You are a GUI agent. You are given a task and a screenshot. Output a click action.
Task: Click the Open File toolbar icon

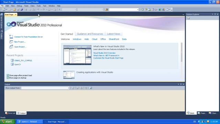pos(14,10)
